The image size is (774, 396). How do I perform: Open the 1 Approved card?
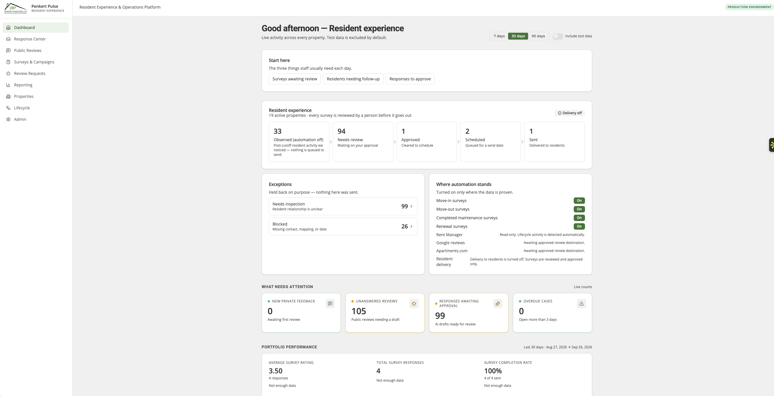click(427, 142)
